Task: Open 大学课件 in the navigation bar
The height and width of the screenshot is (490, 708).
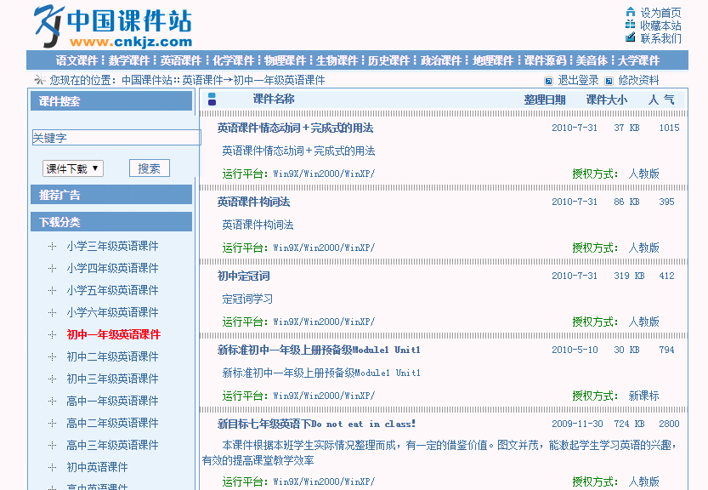Action: 638,60
